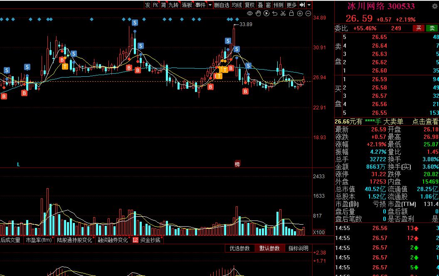Image resolution: width=439 pixels, height=276 pixels.
Task: Click the 发 toolbar button
Action: tap(148, 5)
